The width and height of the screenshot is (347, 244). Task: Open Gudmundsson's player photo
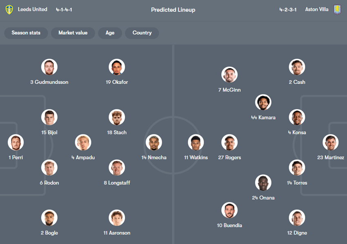(x=49, y=67)
